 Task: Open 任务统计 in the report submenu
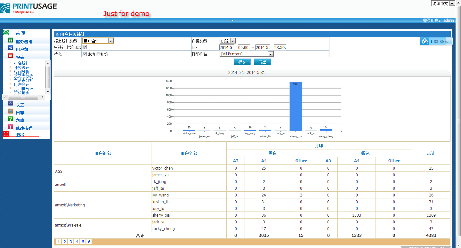[x=21, y=68]
